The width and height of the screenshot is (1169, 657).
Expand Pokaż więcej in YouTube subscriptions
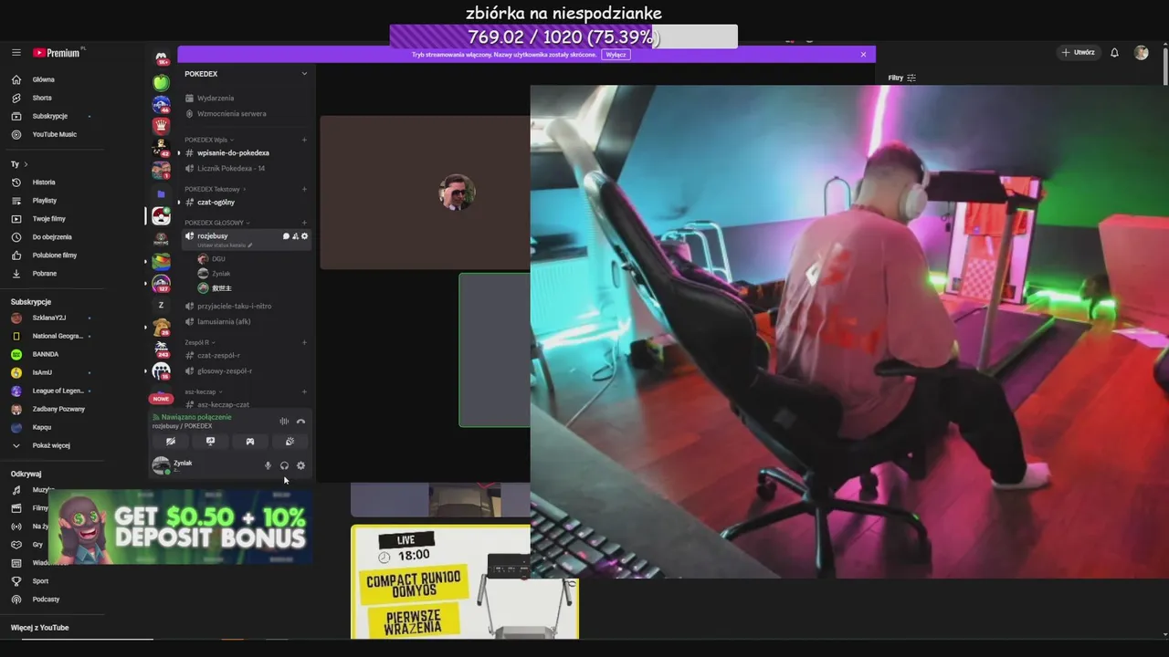pyautogui.click(x=51, y=445)
